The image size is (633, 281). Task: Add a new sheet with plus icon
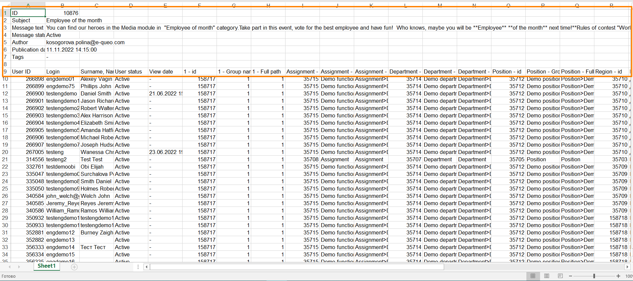[74, 267]
